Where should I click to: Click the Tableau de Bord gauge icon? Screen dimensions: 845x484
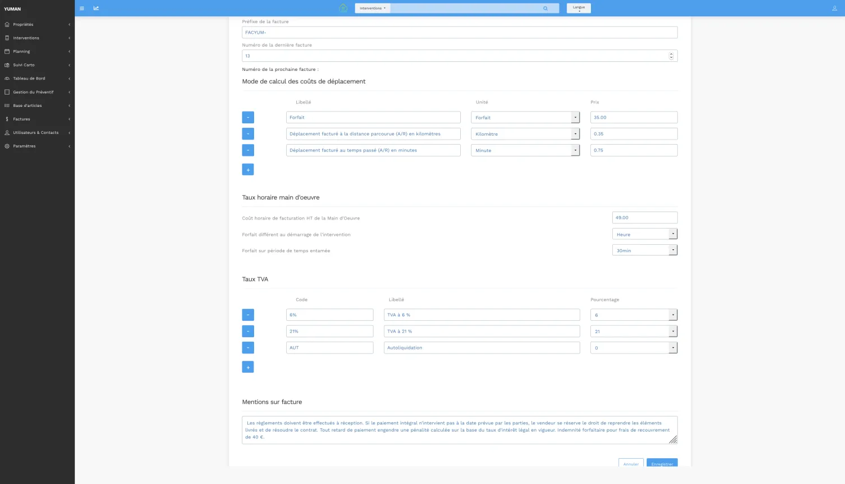pos(7,79)
